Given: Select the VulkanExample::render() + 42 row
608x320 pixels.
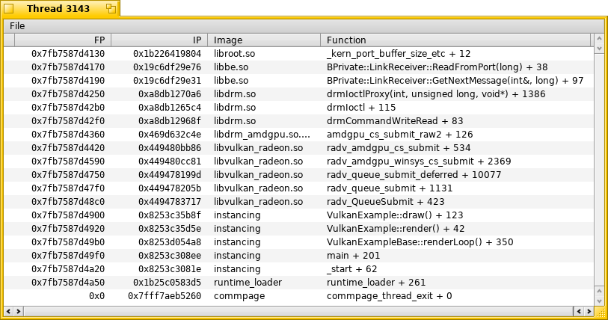Looking at the screenshot, I should click(x=298, y=229).
